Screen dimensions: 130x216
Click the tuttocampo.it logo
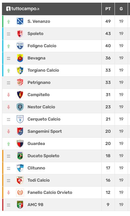pos(23,9)
